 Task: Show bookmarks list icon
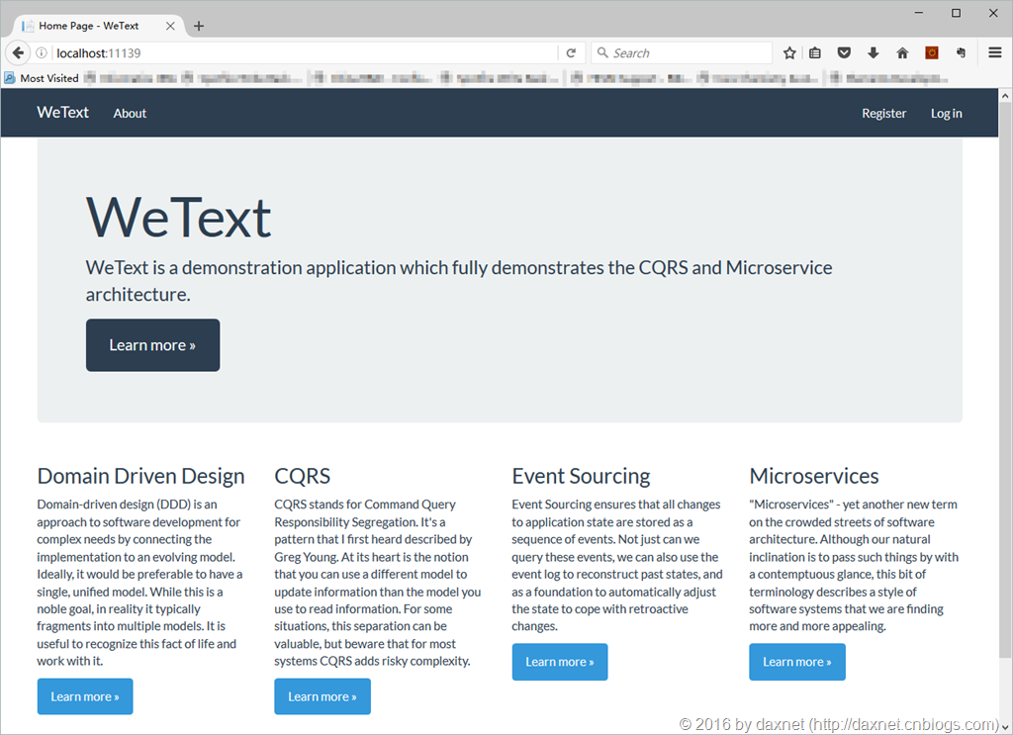(x=815, y=53)
